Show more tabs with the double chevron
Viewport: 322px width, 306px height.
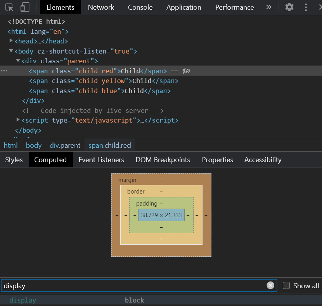click(268, 7)
